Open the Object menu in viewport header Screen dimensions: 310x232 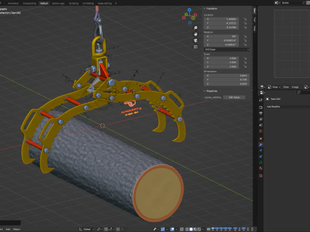(16, 229)
